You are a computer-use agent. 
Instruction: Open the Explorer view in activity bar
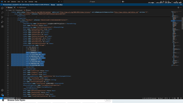tap(2, 8)
